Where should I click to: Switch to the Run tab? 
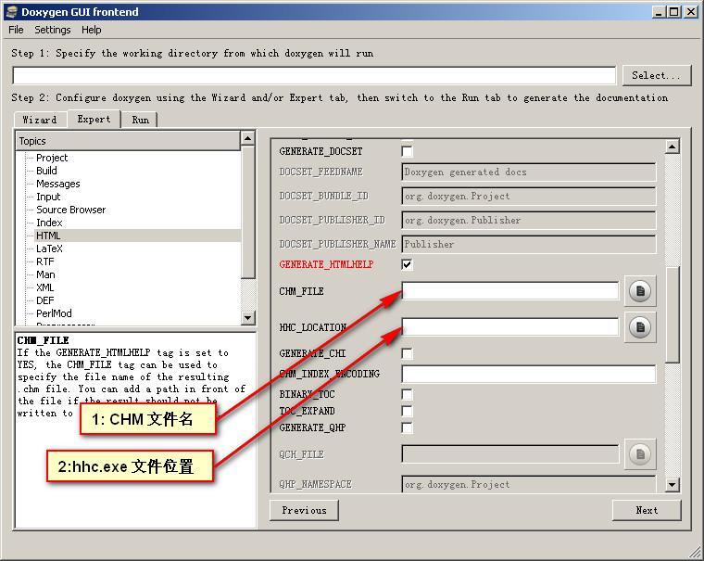point(140,120)
